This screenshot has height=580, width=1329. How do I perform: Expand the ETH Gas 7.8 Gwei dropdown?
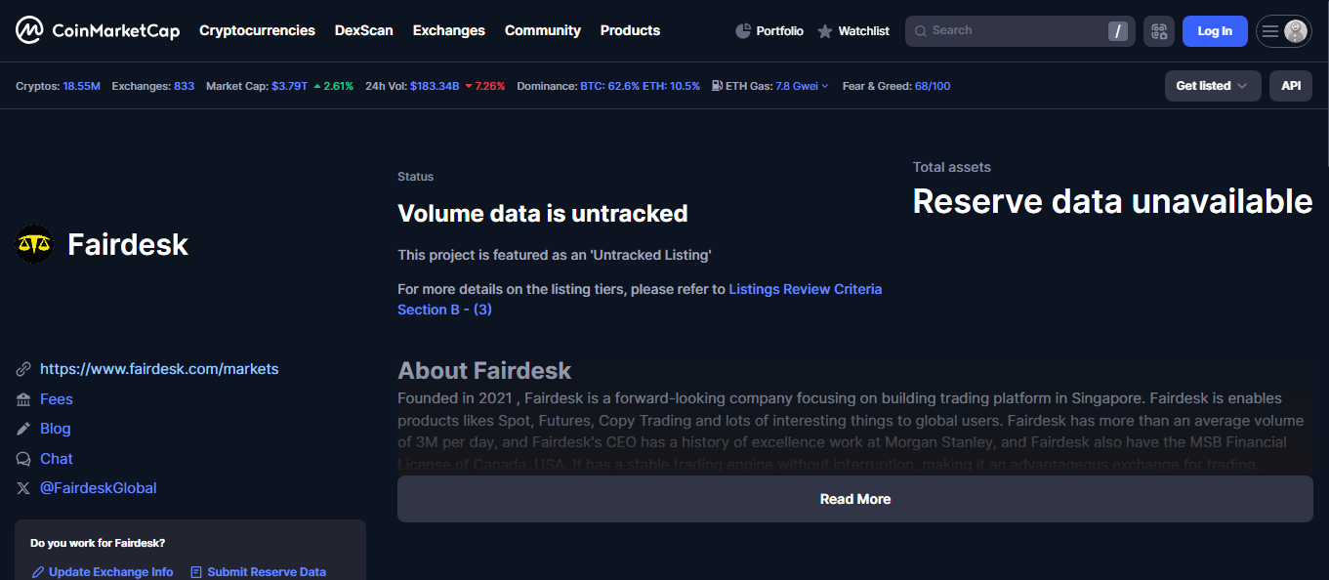pos(802,86)
